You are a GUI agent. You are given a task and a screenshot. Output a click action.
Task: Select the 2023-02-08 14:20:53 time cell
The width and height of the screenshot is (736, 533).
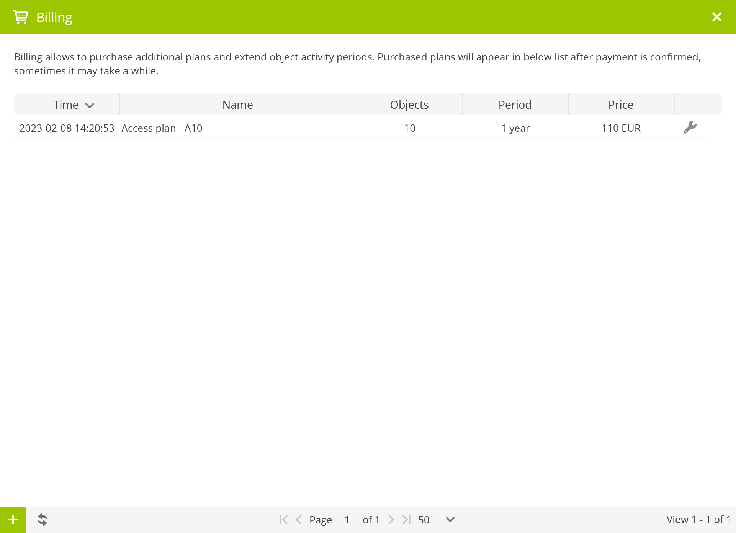(67, 128)
